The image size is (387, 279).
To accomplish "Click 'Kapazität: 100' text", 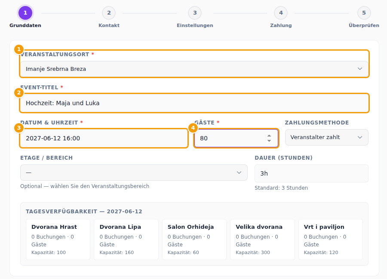I will pyautogui.click(x=48, y=252).
